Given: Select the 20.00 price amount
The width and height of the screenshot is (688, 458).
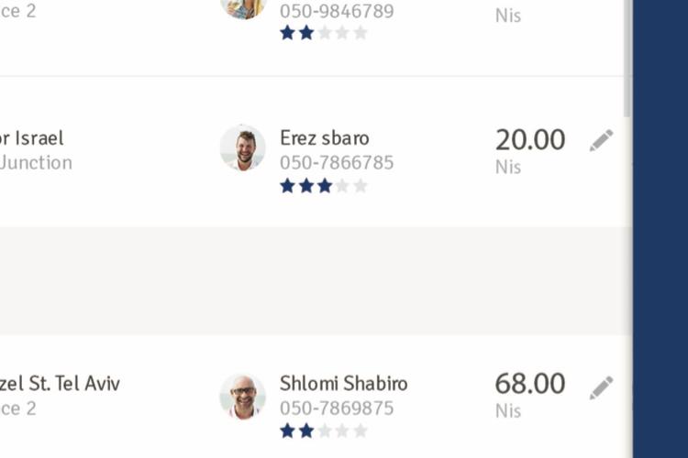Looking at the screenshot, I should (x=530, y=140).
